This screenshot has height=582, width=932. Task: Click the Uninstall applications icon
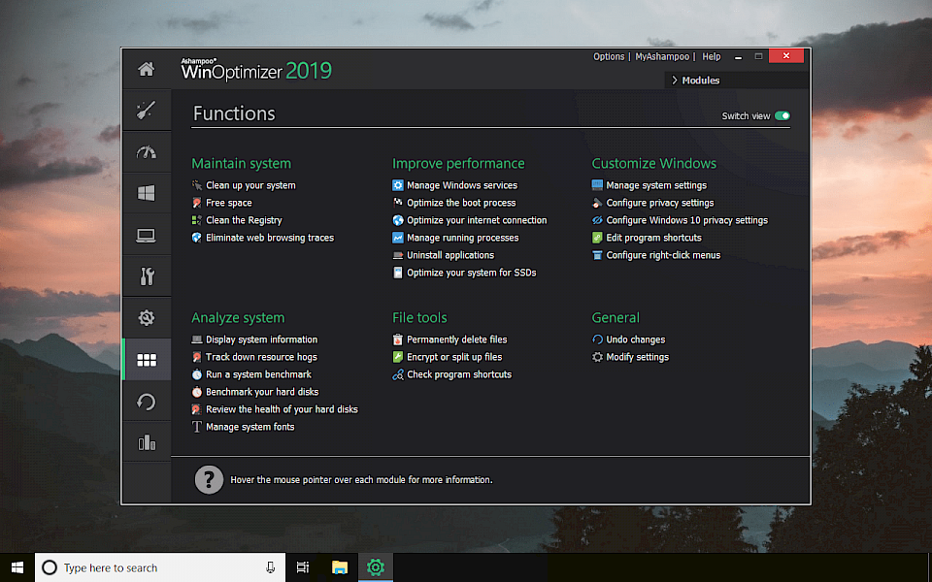(x=398, y=255)
